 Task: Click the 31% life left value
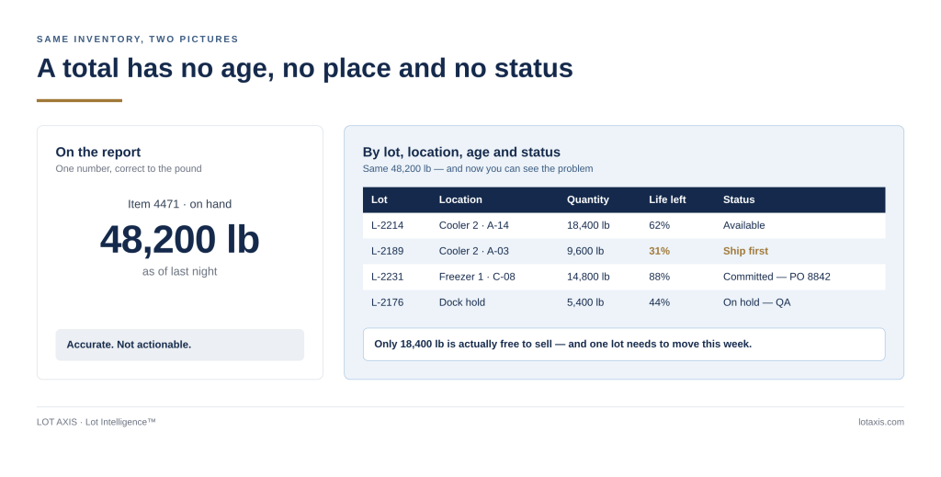click(659, 252)
